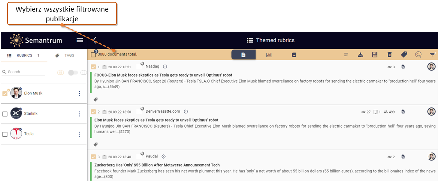Screen dimensions: 438x184
Task: Click the MV 27 value on DenverGazette row
Action: [x=366, y=112]
